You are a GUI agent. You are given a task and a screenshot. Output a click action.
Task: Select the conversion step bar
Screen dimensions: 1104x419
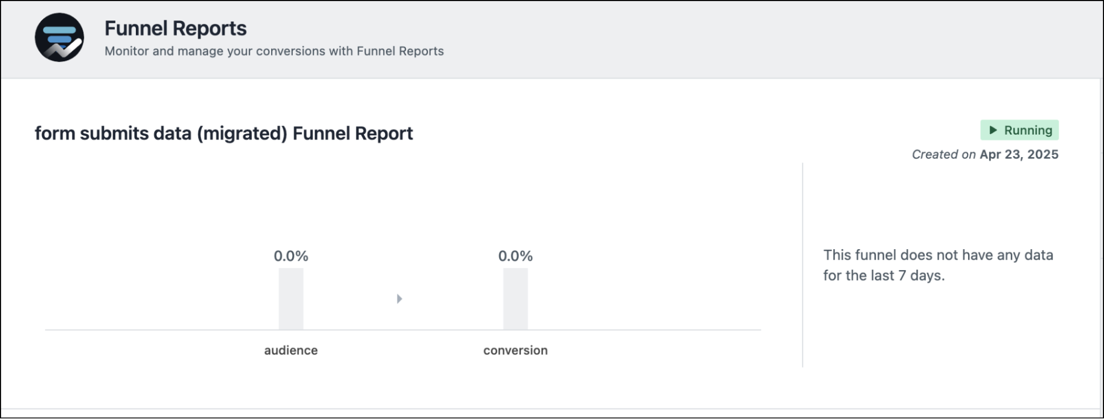515,299
